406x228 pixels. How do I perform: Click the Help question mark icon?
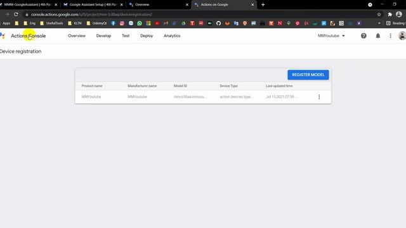(363, 35)
